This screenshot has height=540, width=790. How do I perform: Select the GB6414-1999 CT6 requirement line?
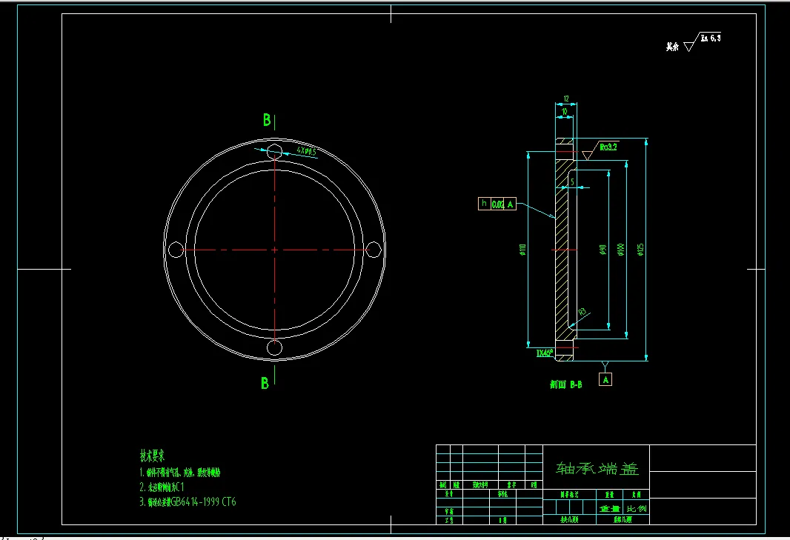click(x=187, y=501)
